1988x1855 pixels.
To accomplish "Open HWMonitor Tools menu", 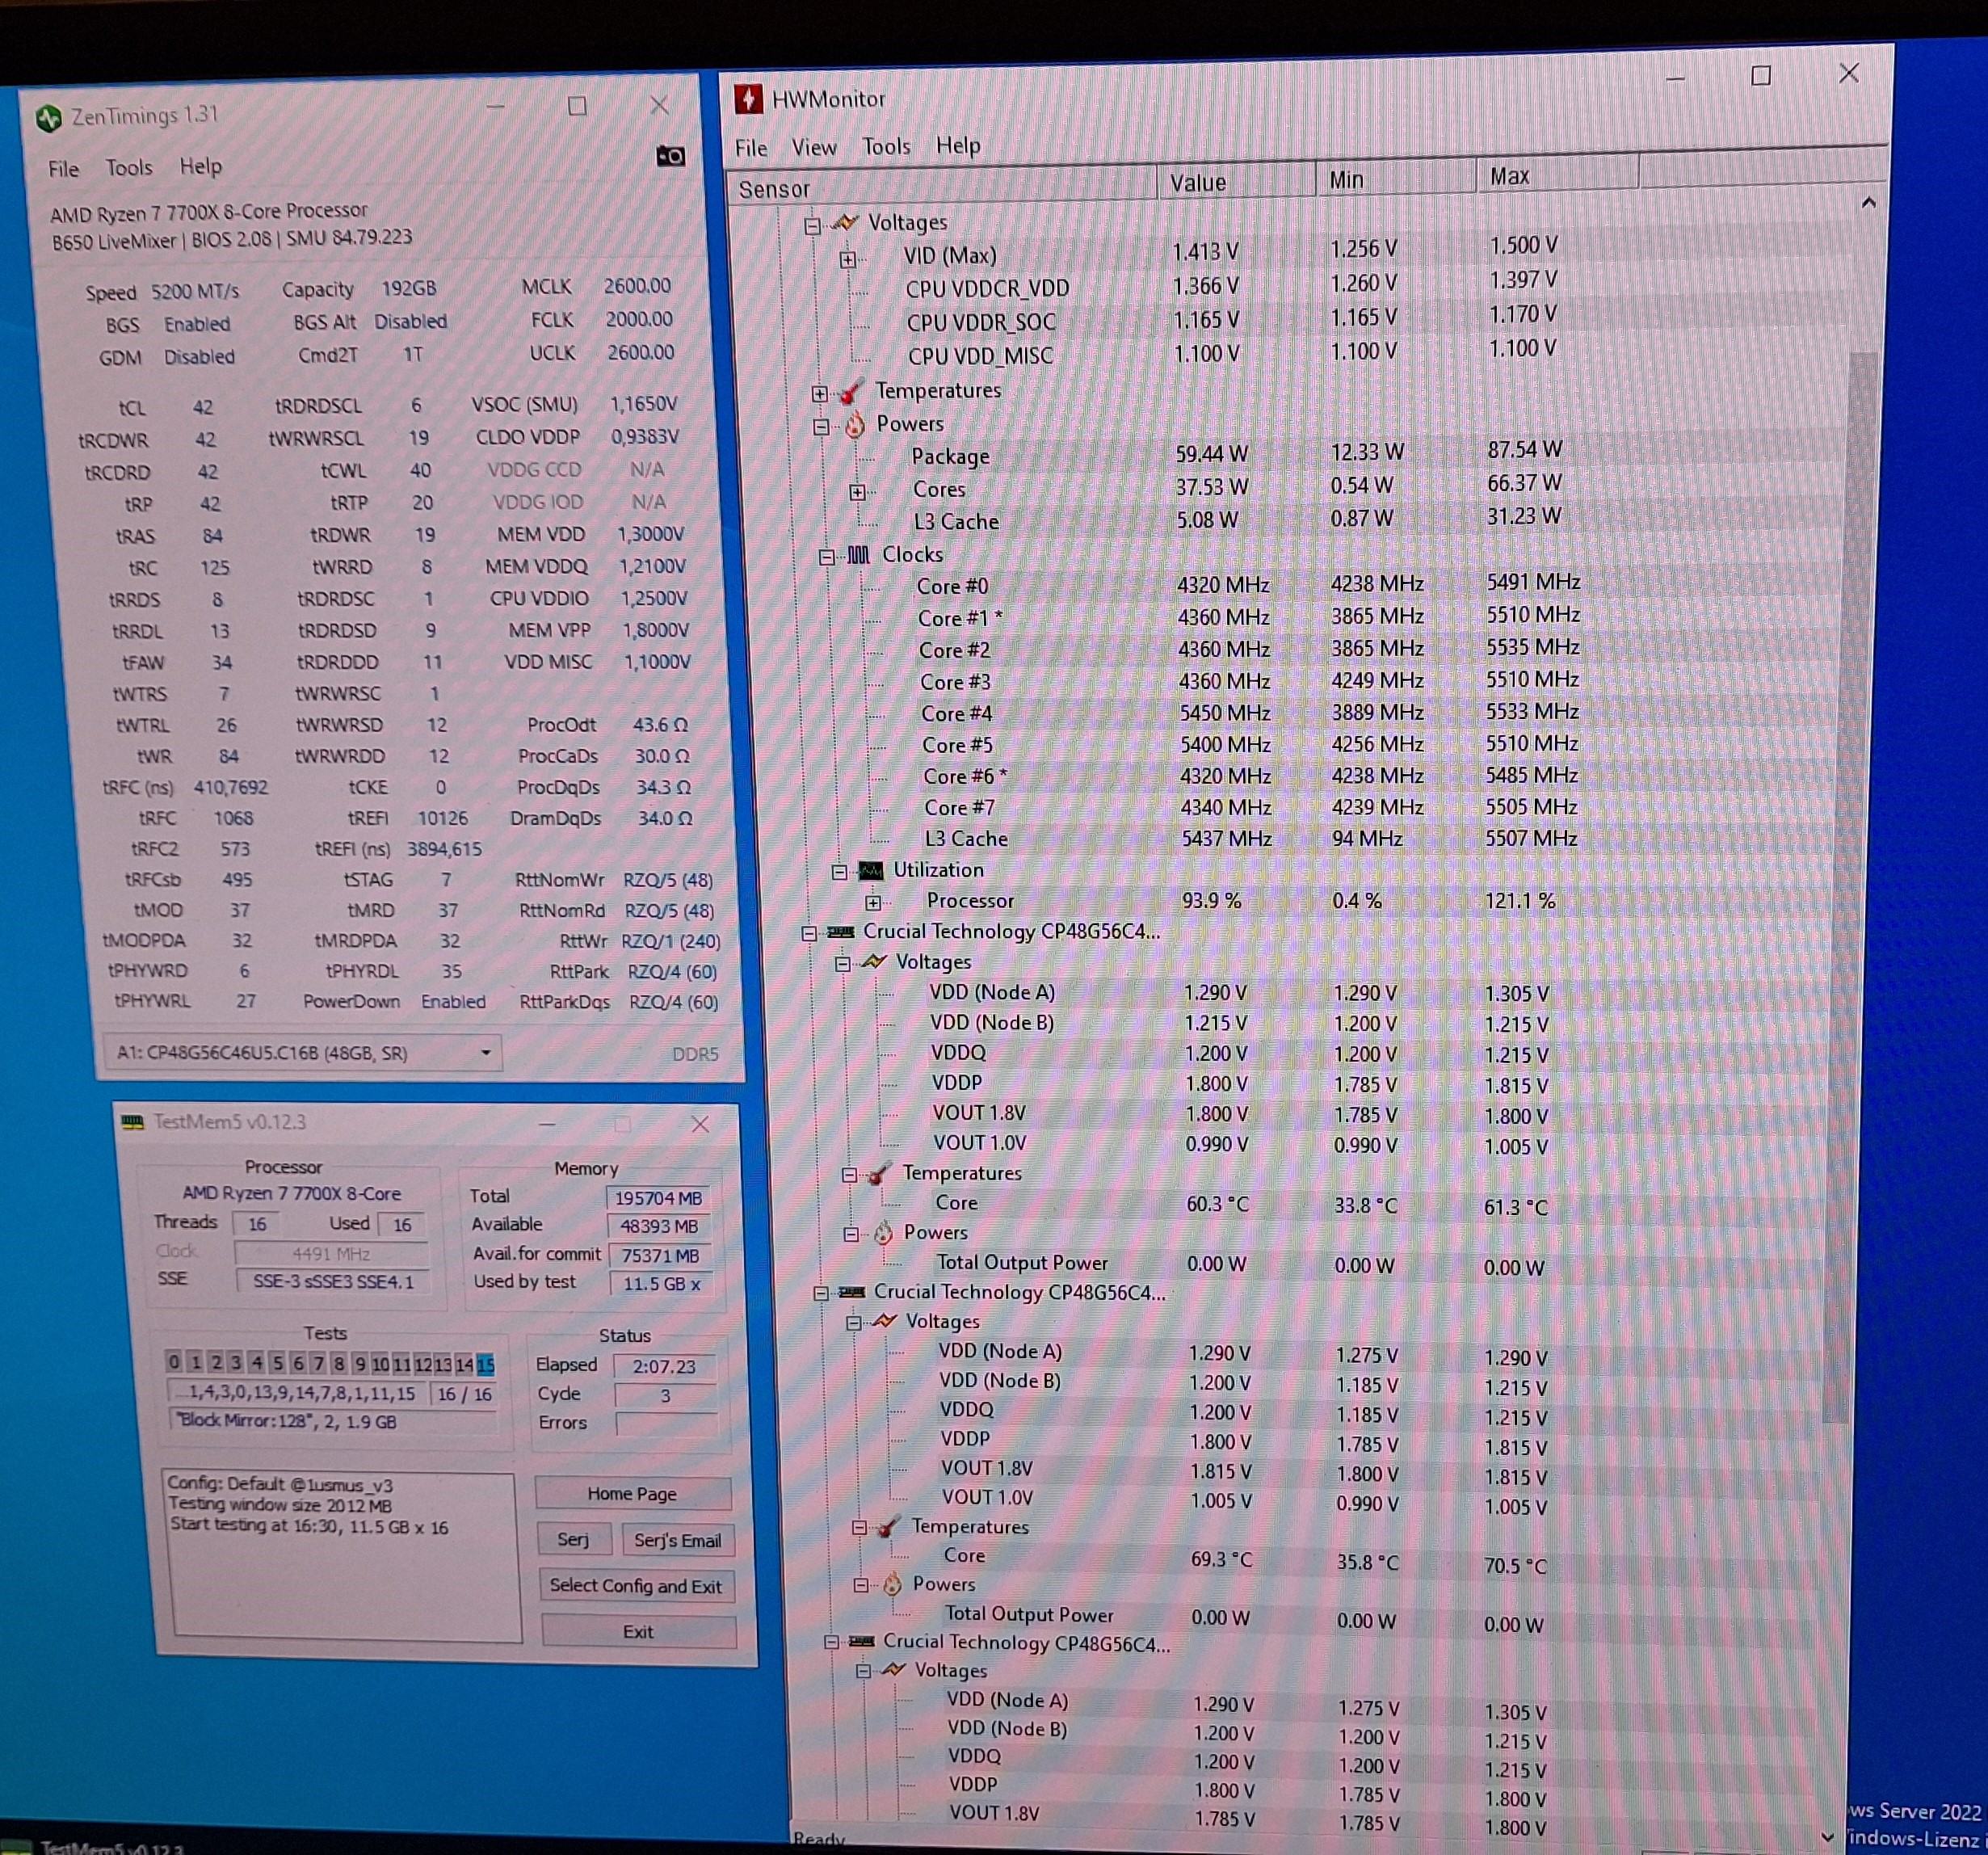I will tap(886, 147).
